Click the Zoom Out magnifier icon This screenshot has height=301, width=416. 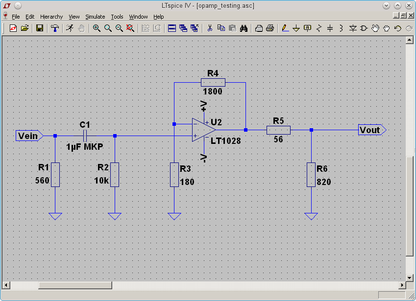119,28
